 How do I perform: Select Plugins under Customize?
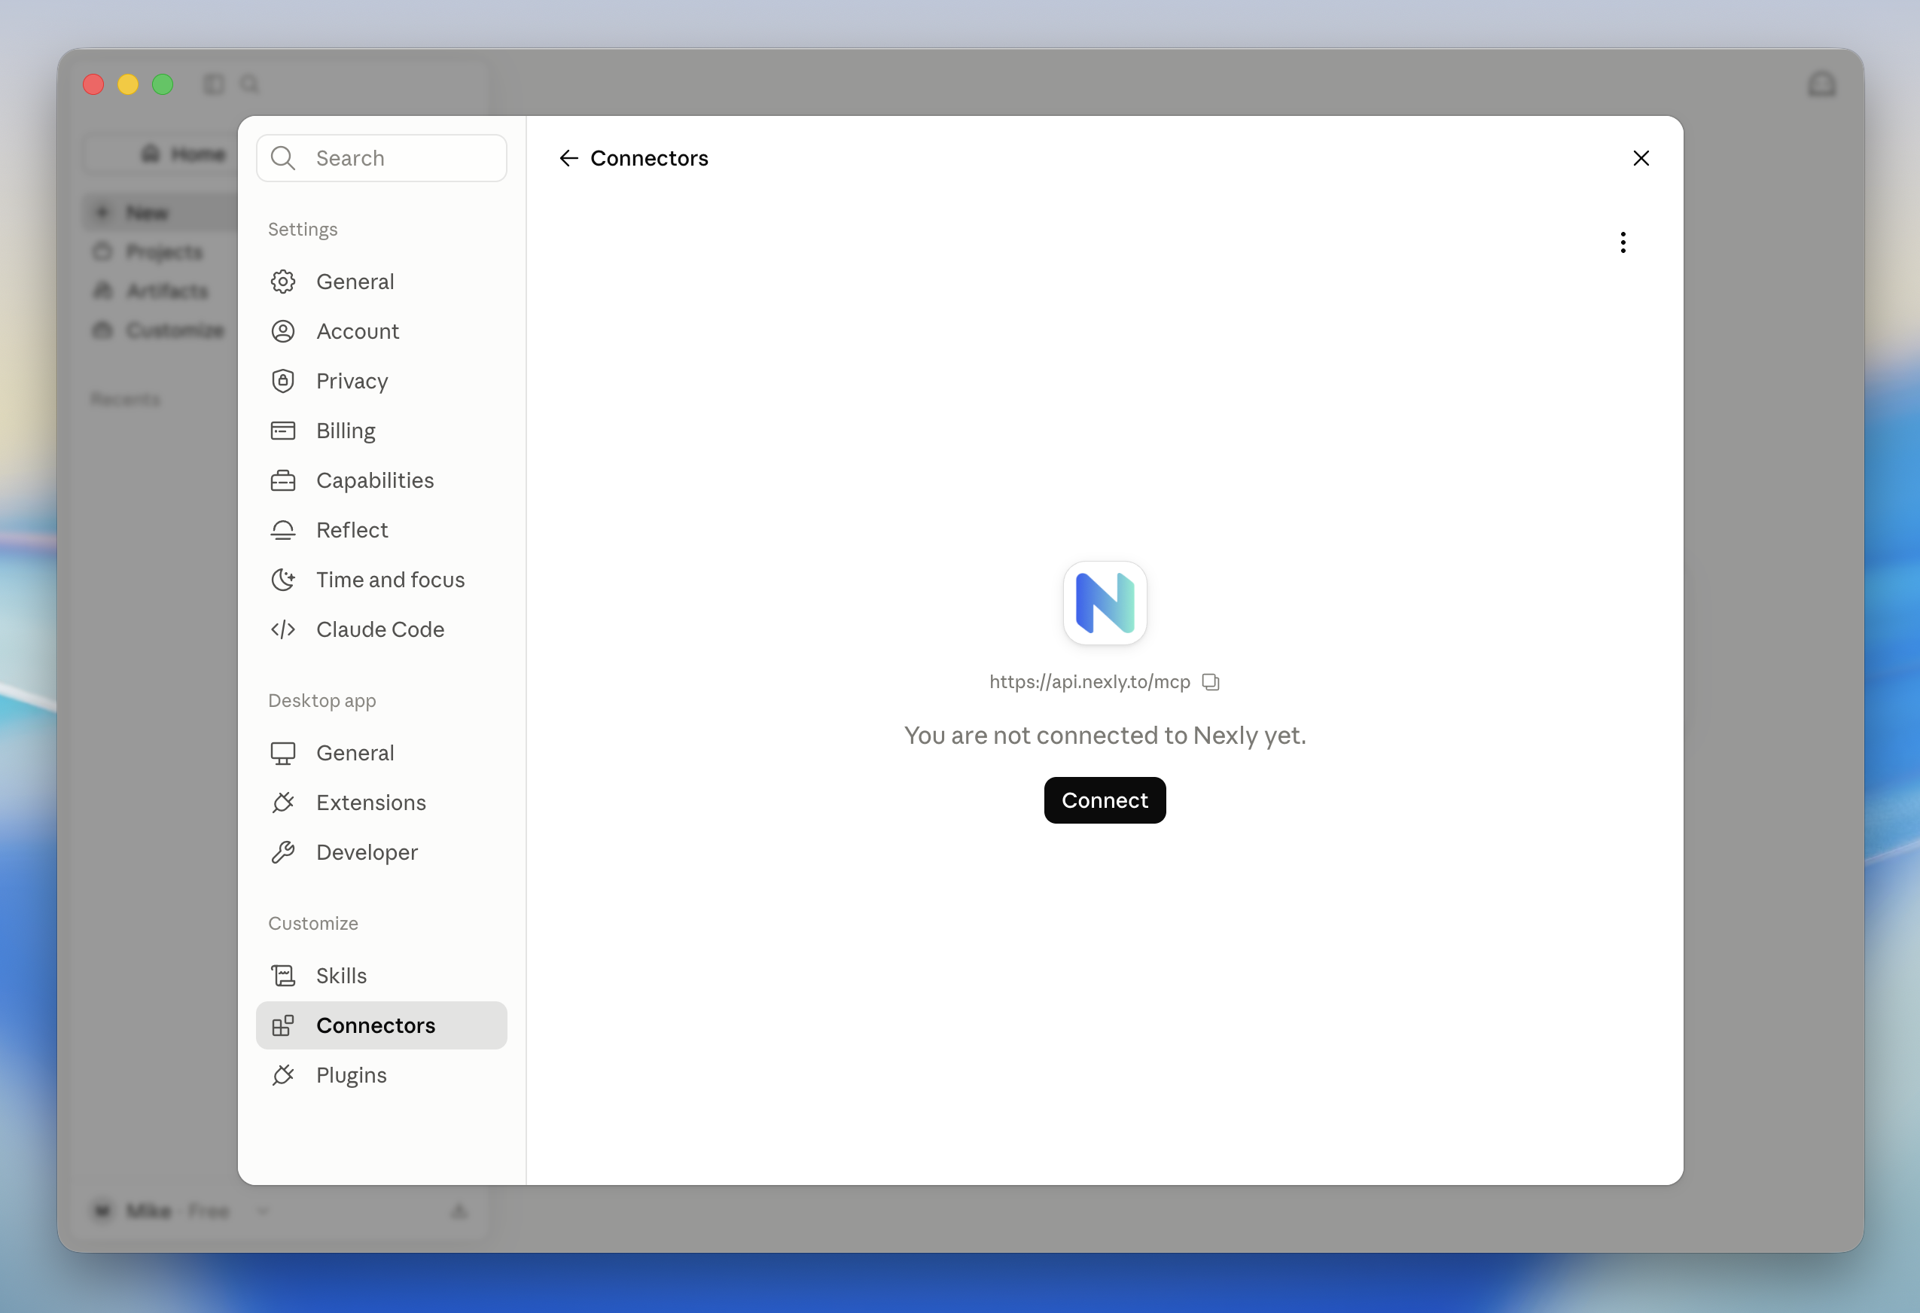pyautogui.click(x=381, y=1075)
